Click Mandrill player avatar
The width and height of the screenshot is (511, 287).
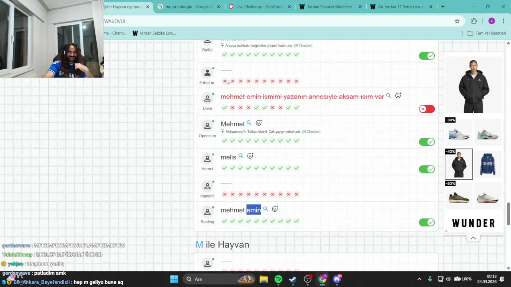207,186
